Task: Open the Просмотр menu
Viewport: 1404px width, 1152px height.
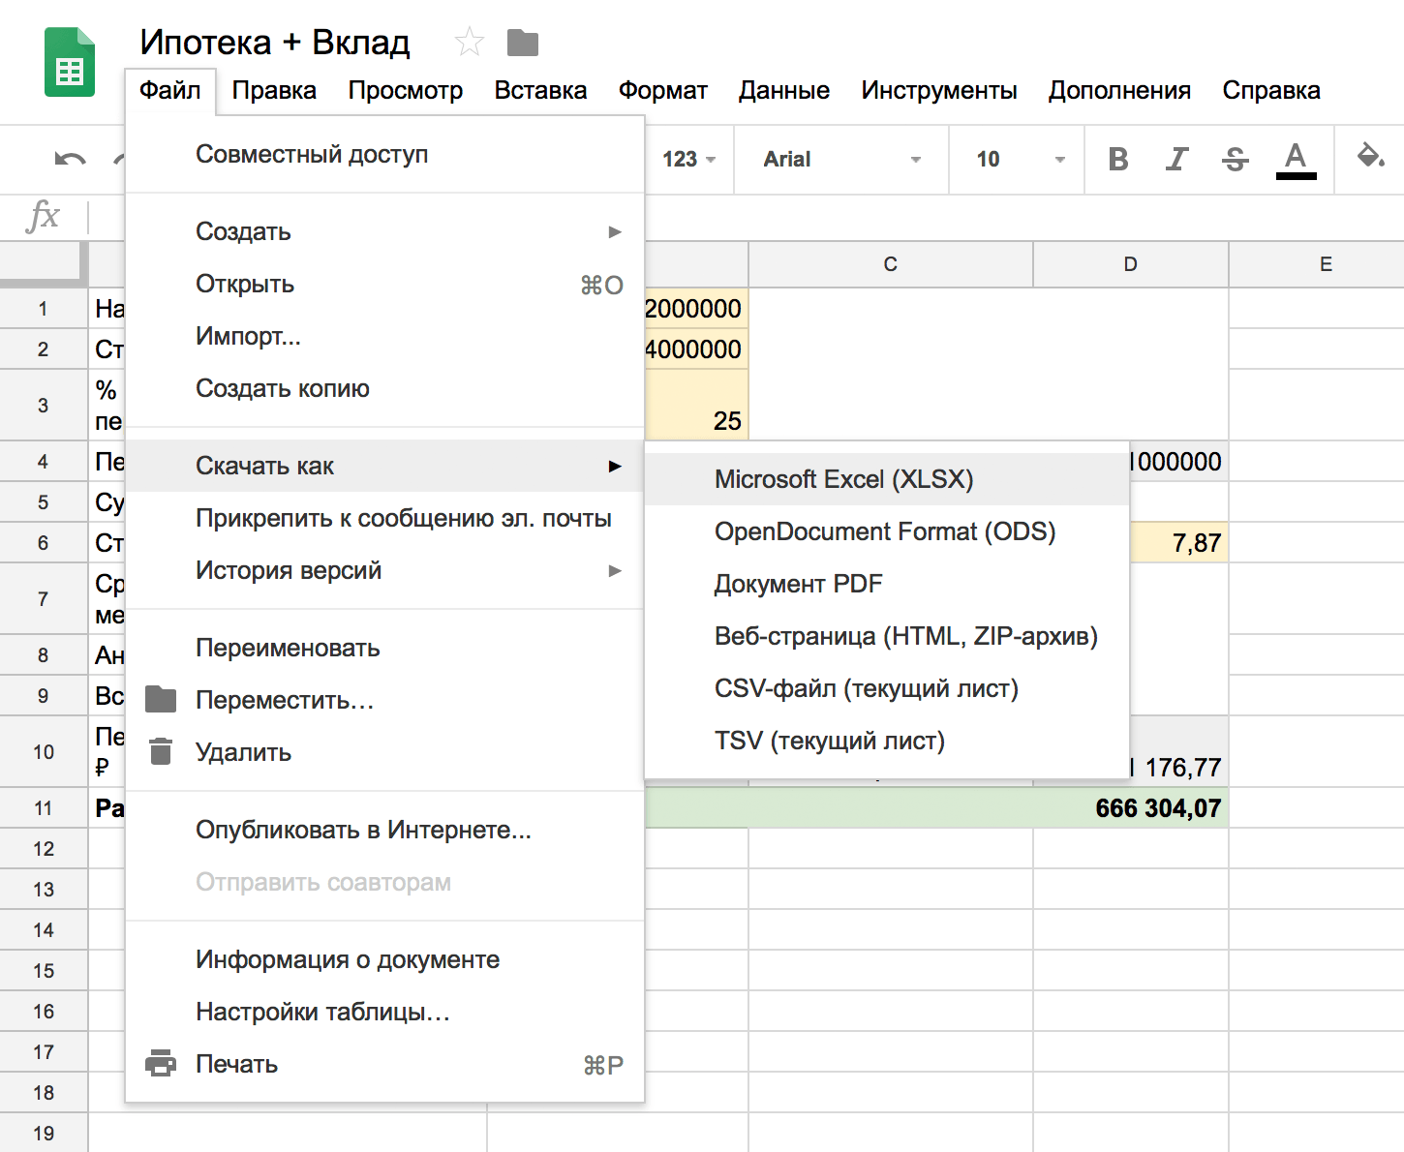Action: (406, 90)
